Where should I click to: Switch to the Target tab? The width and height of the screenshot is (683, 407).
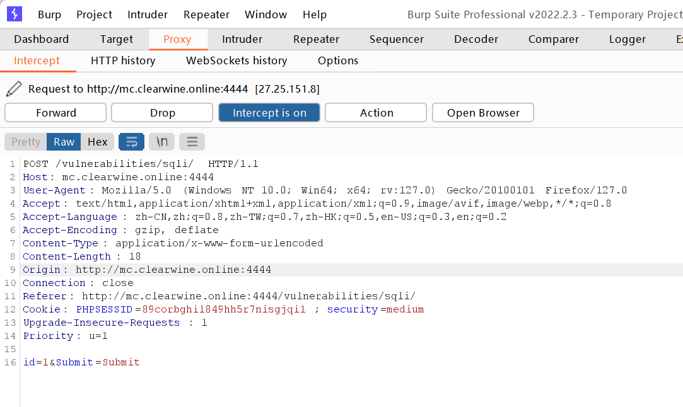coord(116,39)
